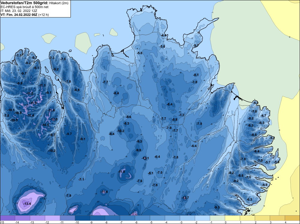The image size is (300, 224).
Task: Click the -10.8 temperature value
Action: click(x=18, y=113)
